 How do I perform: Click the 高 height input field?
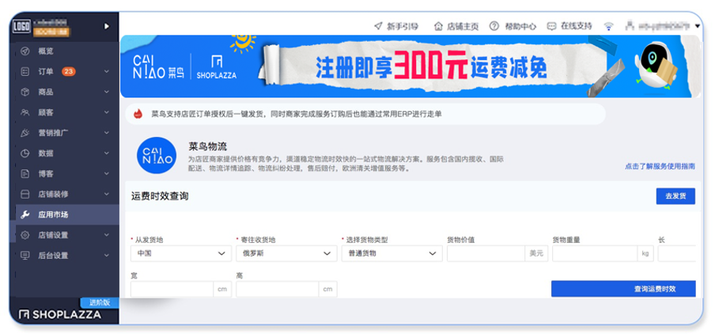click(x=278, y=290)
